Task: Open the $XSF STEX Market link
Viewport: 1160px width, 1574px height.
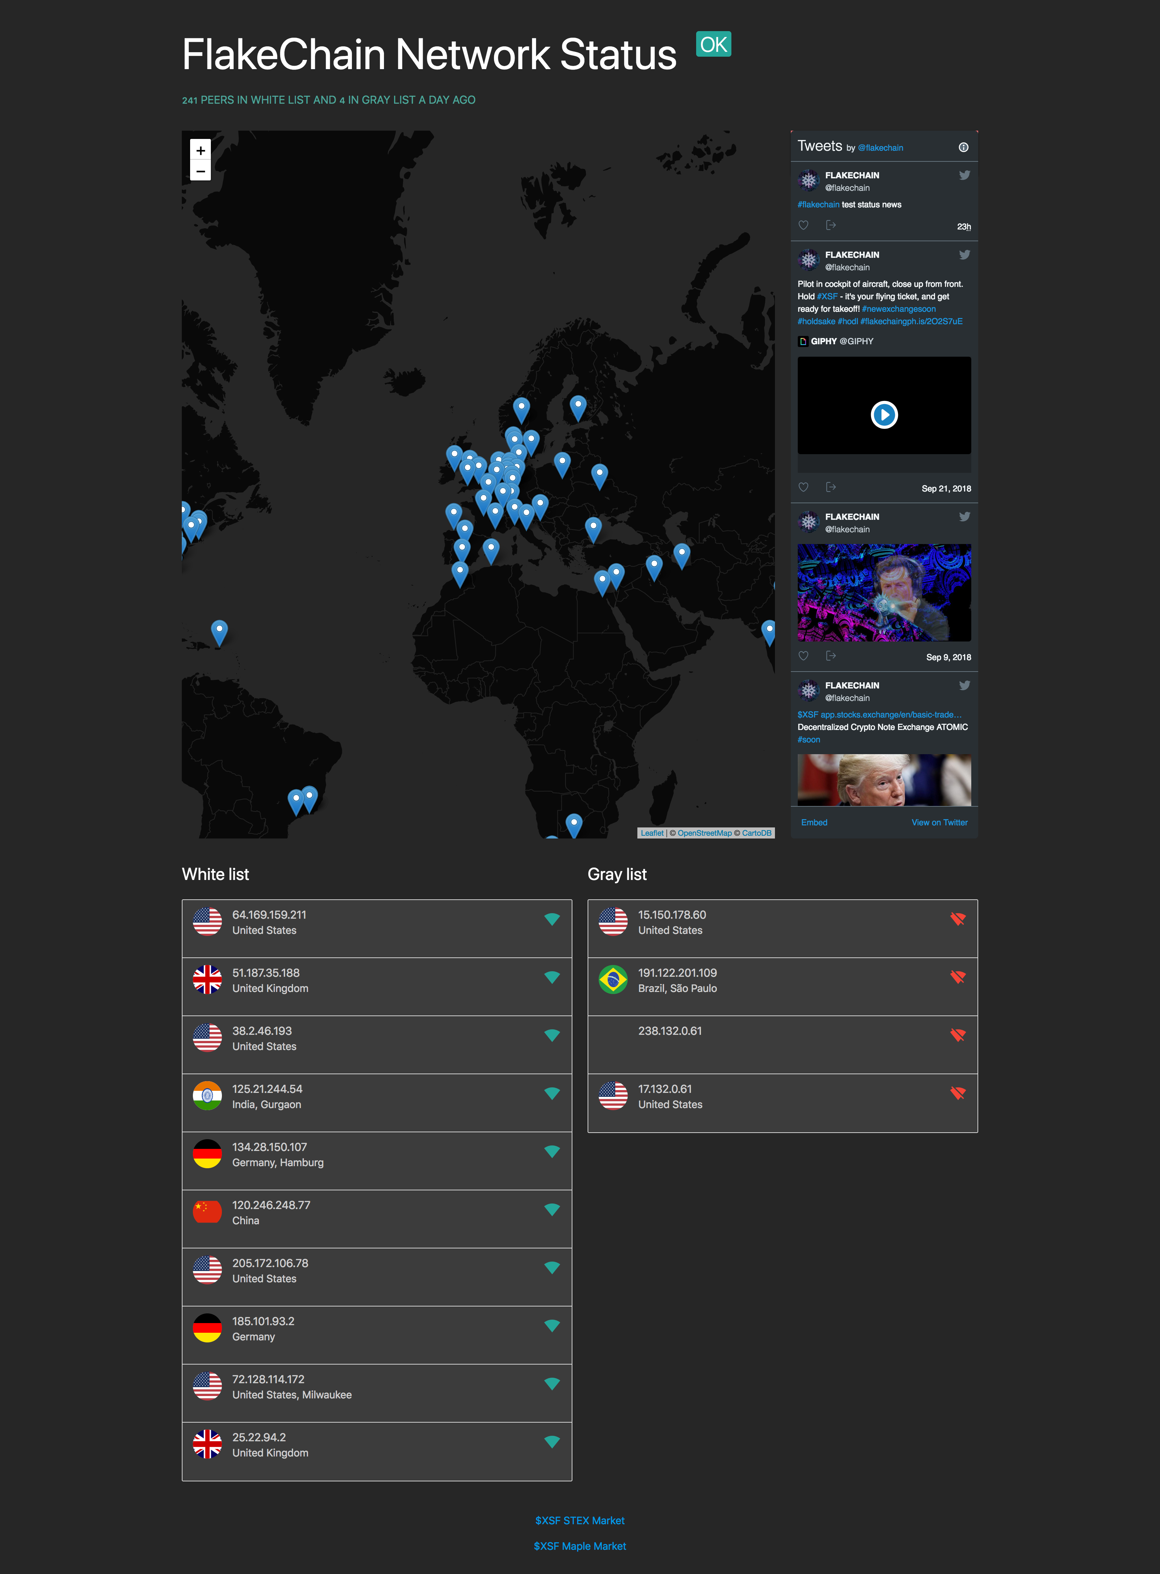Action: tap(579, 1520)
